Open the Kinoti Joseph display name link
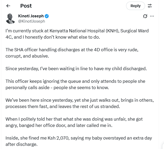Screen dimensions: 164x149 [31, 16]
